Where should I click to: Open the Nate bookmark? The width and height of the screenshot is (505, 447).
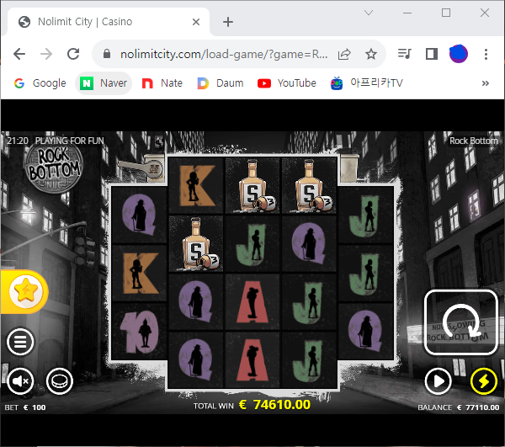(x=162, y=83)
